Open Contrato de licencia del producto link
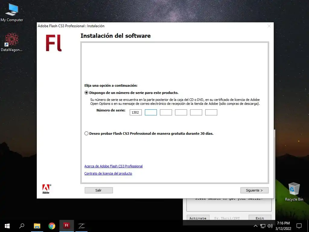This screenshot has width=309, height=232. (108, 173)
